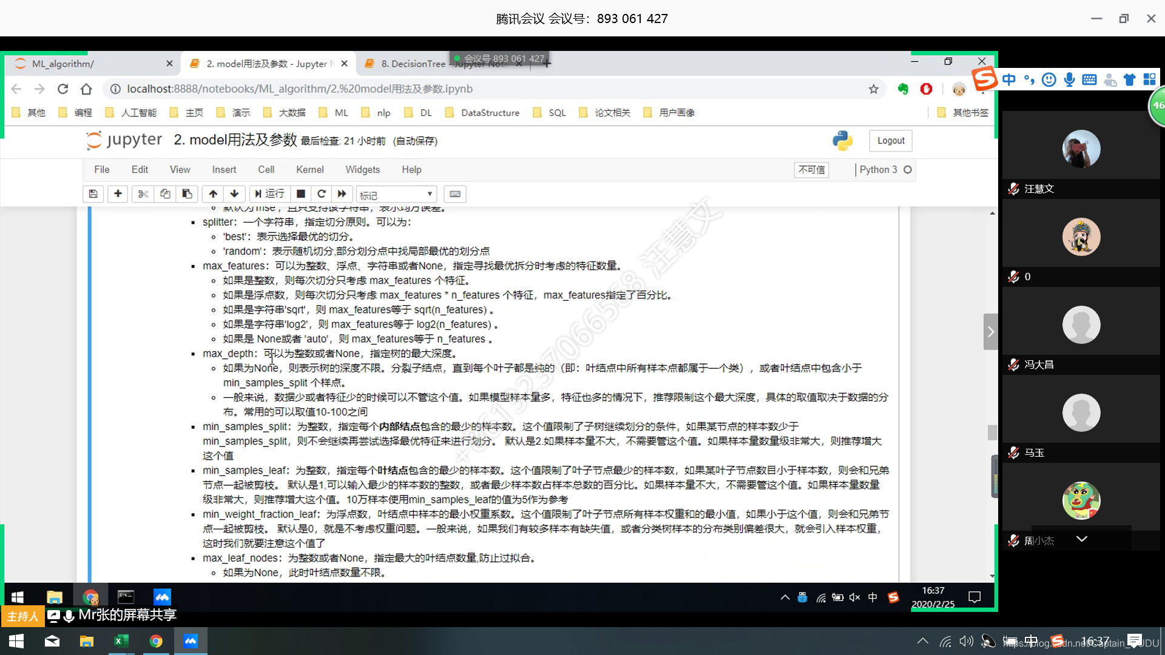The height and width of the screenshot is (655, 1165).
Task: Click the Jupyter logo to go home
Action: tap(124, 140)
